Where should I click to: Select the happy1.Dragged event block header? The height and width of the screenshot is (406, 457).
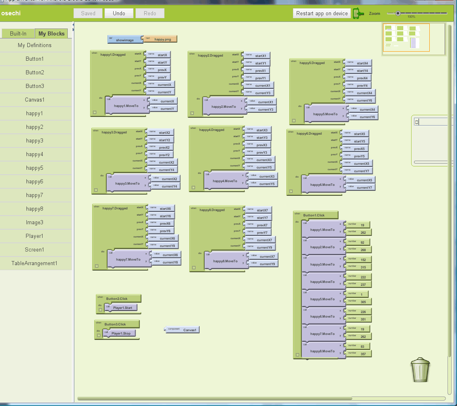pos(113,55)
